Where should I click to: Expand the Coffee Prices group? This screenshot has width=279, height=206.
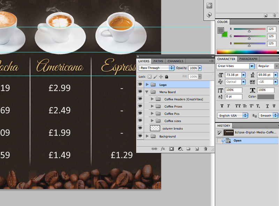[152, 106]
